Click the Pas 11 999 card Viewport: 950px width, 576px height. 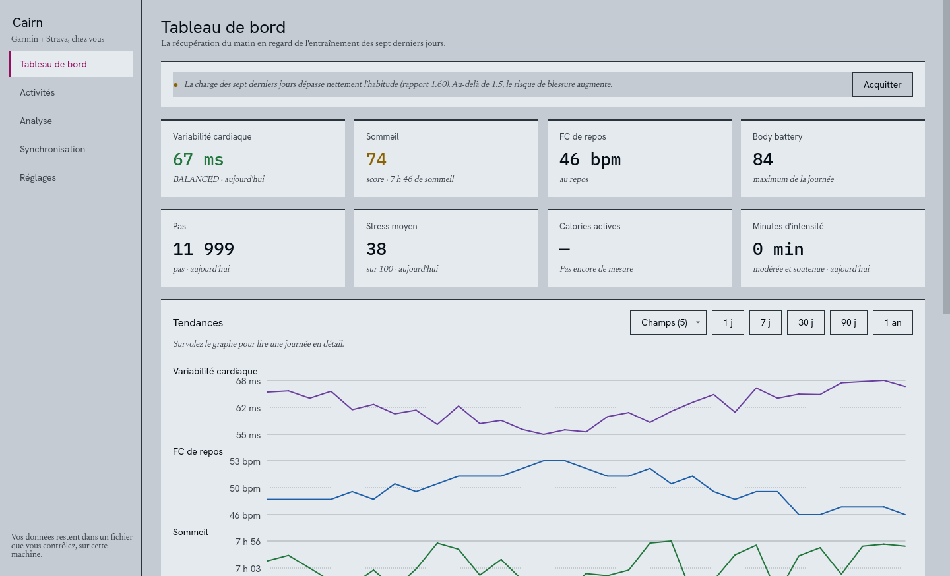(x=253, y=248)
